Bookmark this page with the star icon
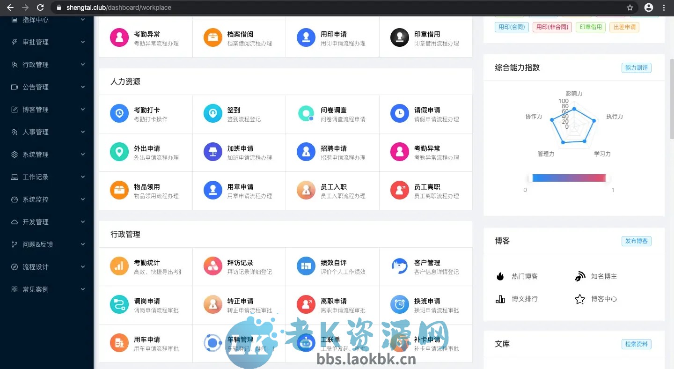 pyautogui.click(x=630, y=7)
